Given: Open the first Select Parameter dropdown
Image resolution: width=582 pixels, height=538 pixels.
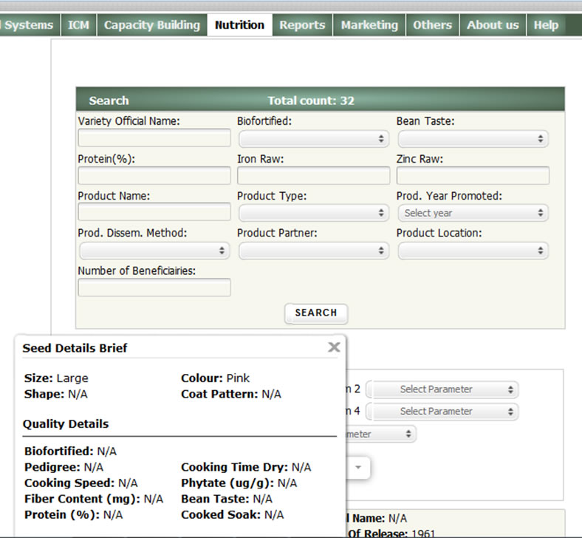Looking at the screenshot, I should point(442,389).
